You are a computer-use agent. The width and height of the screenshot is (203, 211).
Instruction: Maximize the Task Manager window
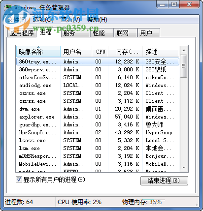click(174, 4)
